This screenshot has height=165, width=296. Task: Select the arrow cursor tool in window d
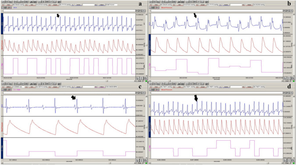285,160
